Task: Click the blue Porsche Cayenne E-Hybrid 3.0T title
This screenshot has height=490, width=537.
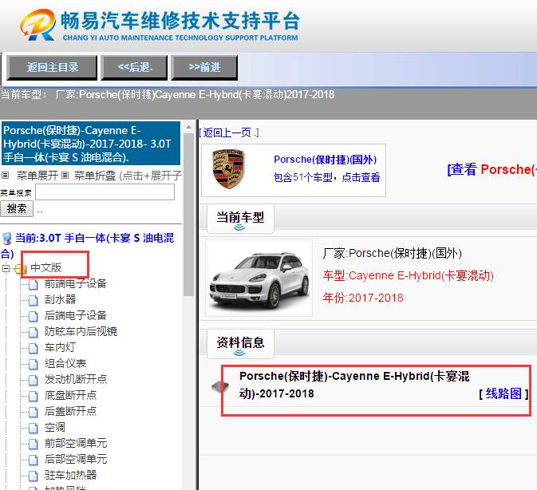Action: pyautogui.click(x=90, y=144)
